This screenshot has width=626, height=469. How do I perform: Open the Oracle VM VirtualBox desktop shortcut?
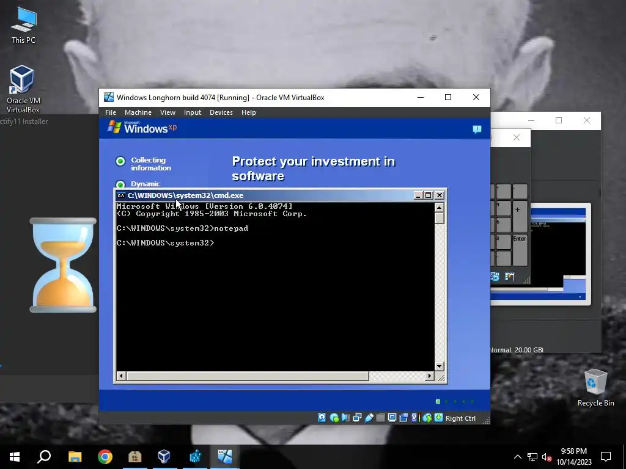(x=23, y=89)
